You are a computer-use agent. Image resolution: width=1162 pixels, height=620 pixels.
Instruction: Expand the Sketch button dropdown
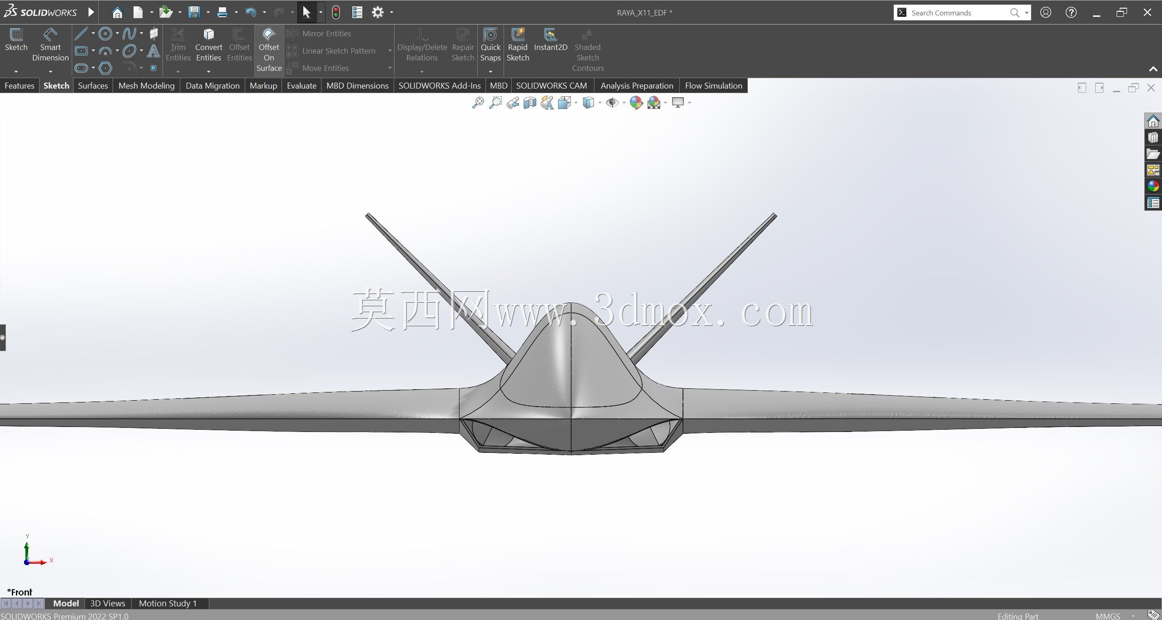[x=16, y=72]
